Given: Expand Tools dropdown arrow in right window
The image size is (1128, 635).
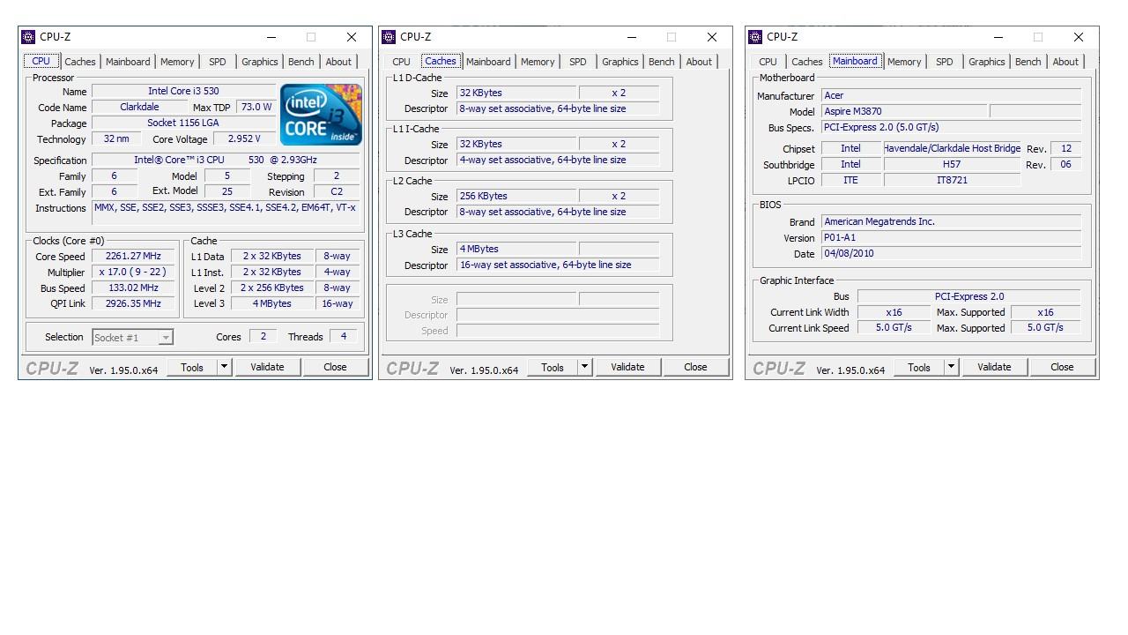Looking at the screenshot, I should coord(951,367).
